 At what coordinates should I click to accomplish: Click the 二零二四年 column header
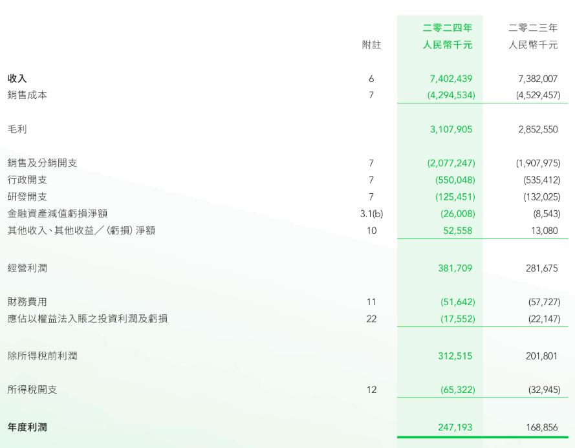[x=448, y=28]
